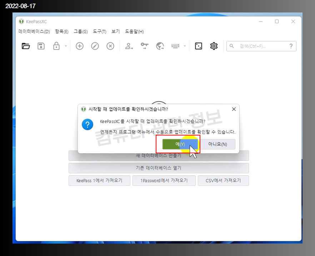Decline with 아니요(N) button
The image size is (315, 256).
pyautogui.click(x=217, y=144)
